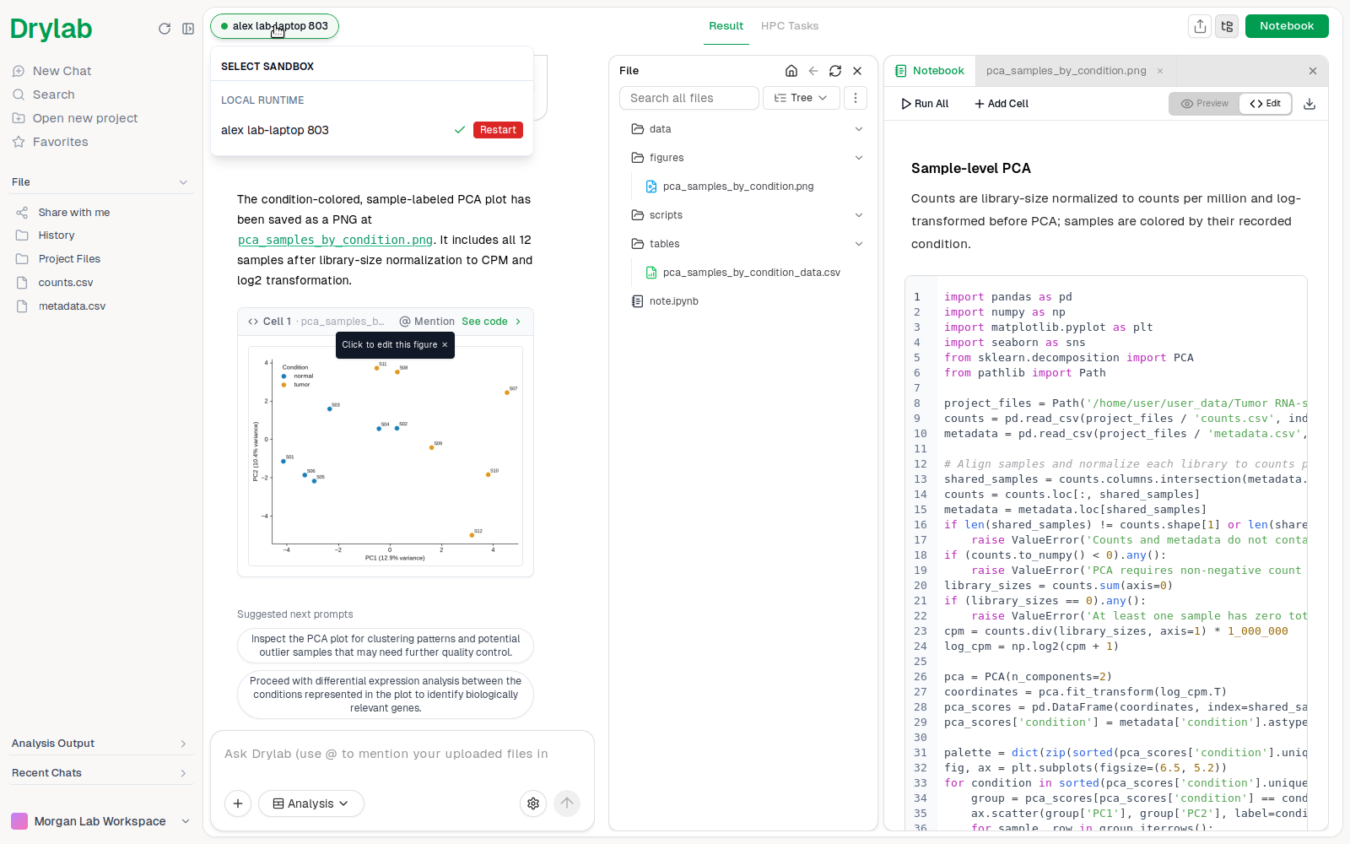Switch notebook to Edit mode
Image resolution: width=1350 pixels, height=844 pixels.
point(1265,104)
